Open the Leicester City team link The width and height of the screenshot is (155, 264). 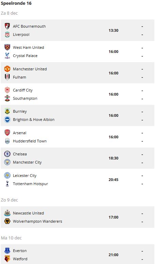tap(24, 176)
